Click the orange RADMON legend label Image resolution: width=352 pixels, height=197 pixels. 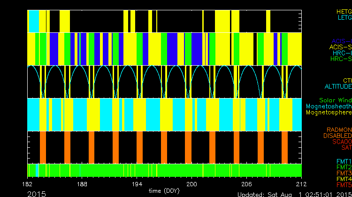point(339,129)
